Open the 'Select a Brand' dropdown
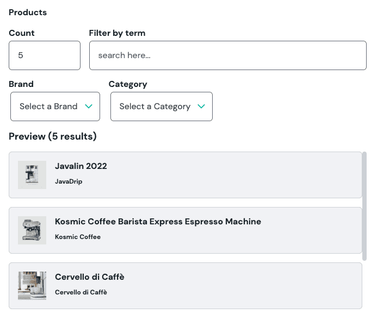This screenshot has width=371, height=314. coord(55,106)
